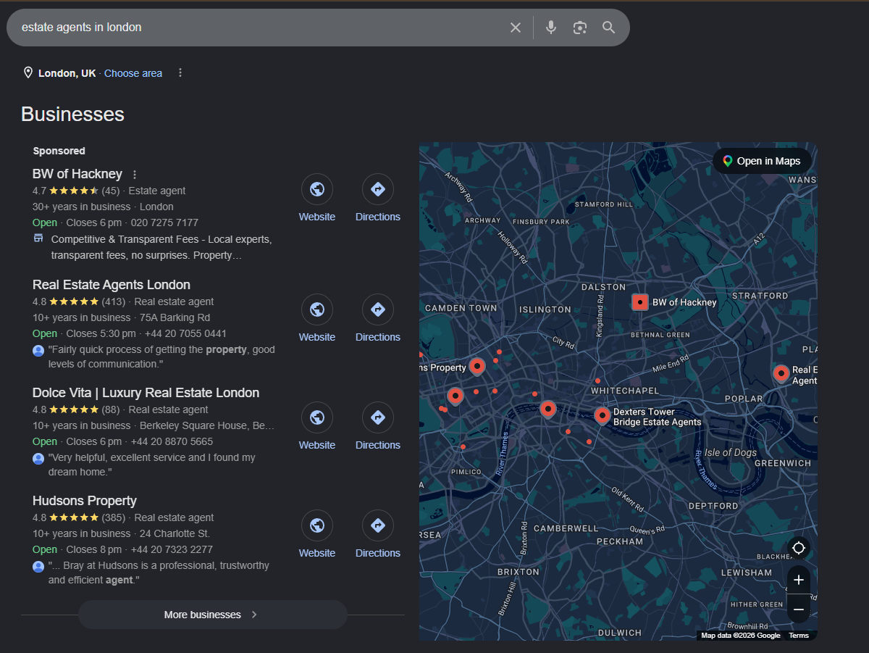The image size is (869, 653).
Task: Open Dolce Vita Luxury Real Estate London listing
Action: 146,393
